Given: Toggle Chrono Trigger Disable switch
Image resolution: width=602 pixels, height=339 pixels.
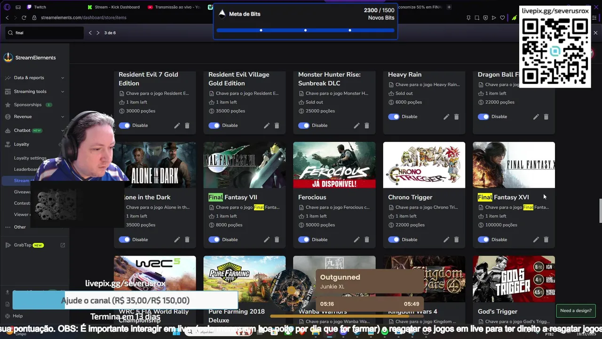Looking at the screenshot, I should [394, 240].
